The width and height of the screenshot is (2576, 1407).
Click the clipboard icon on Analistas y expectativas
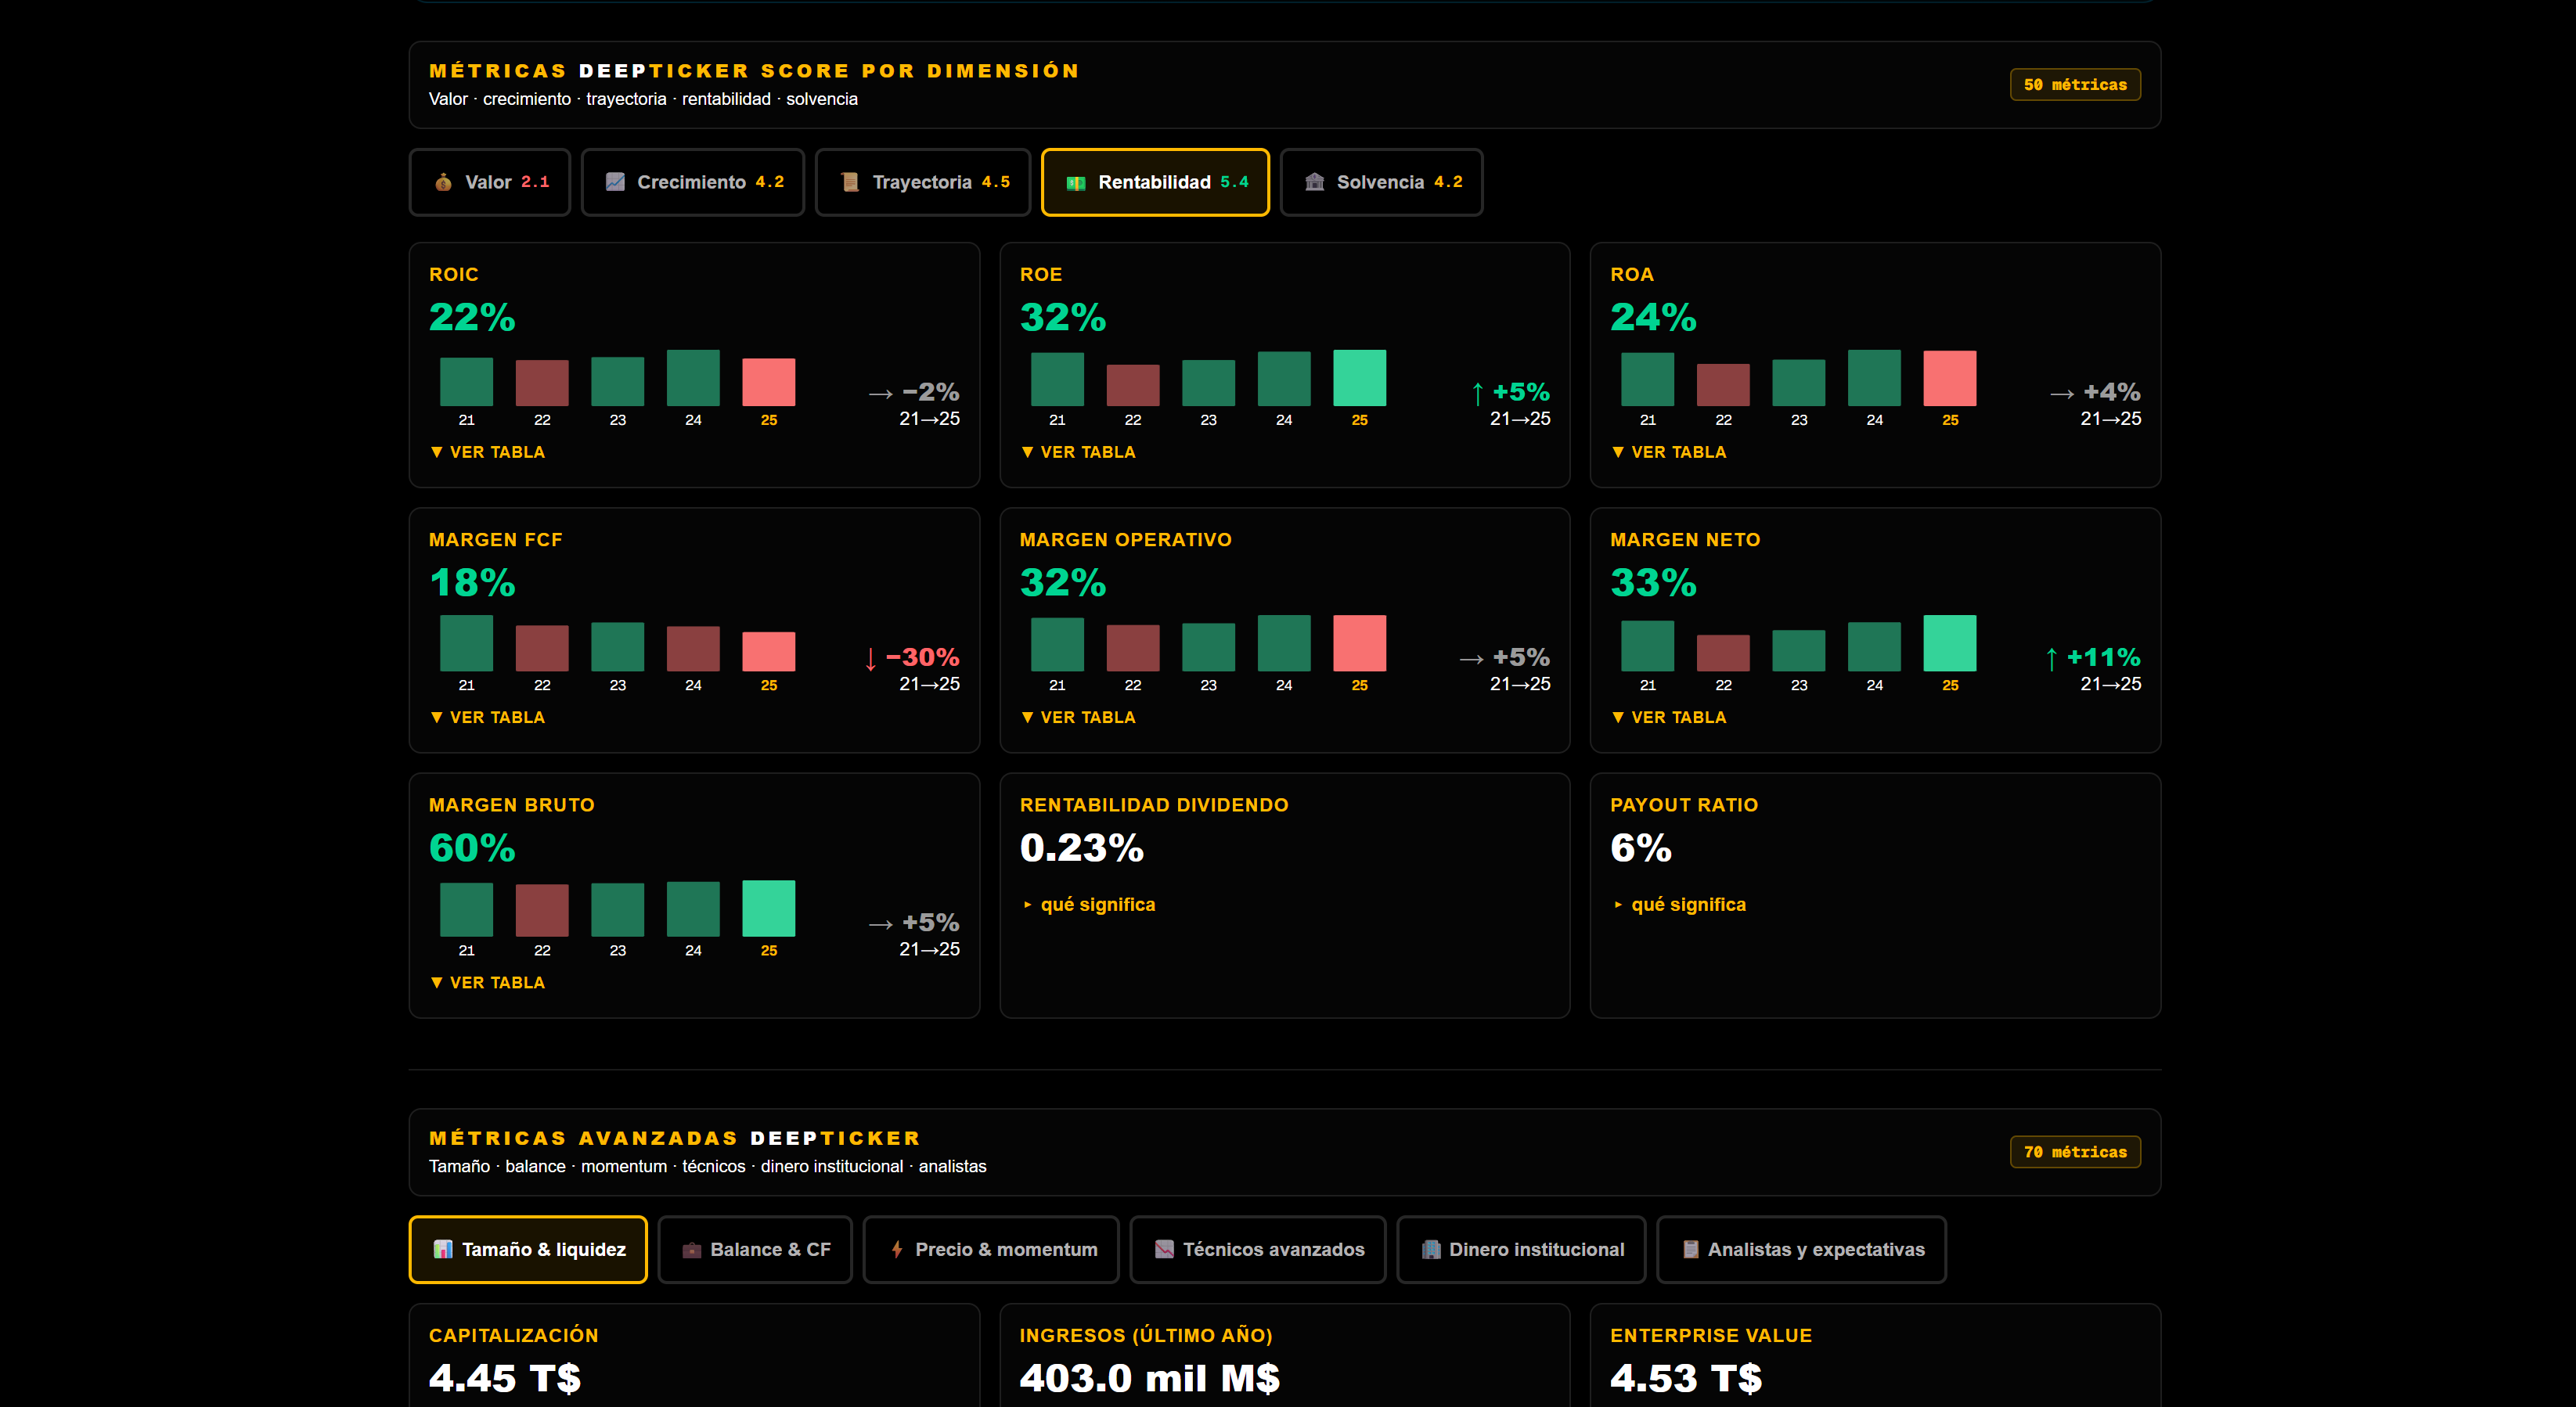coord(1691,1249)
